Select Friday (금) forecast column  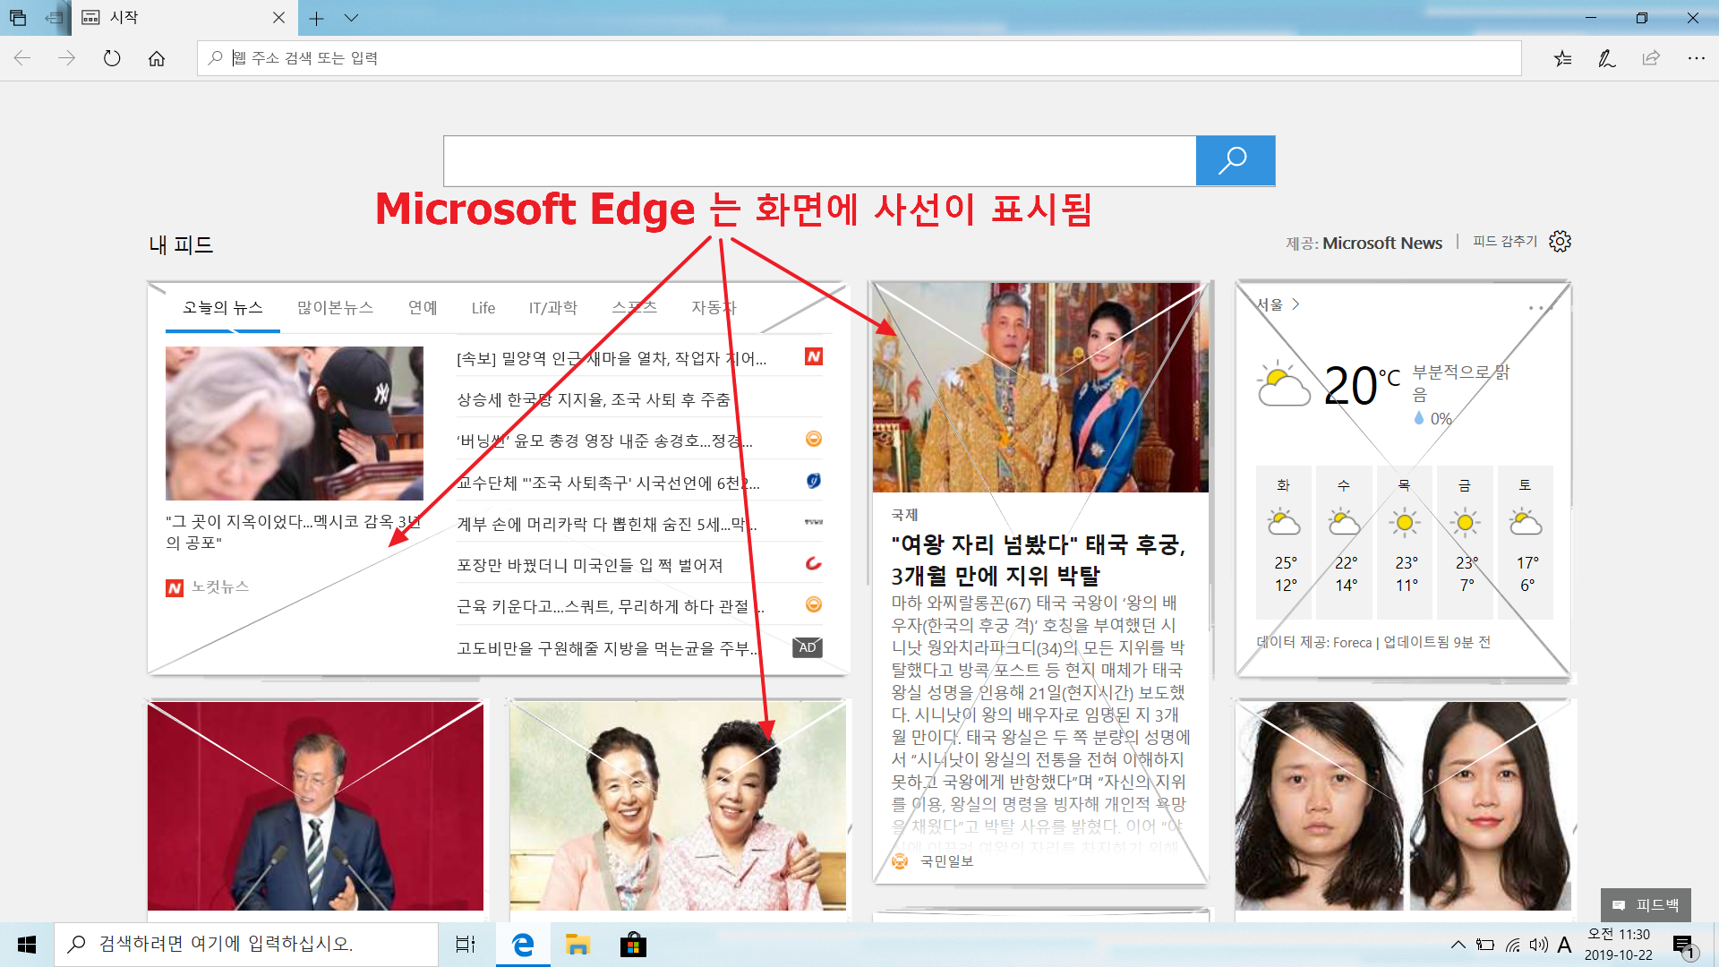pyautogui.click(x=1465, y=542)
